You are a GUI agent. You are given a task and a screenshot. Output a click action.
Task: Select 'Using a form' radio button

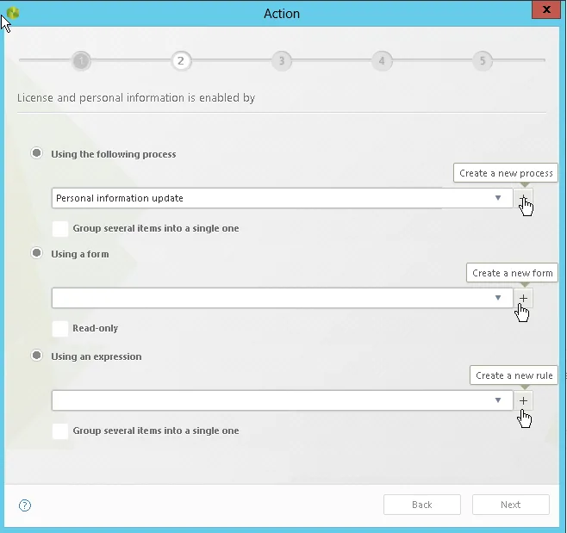pos(36,253)
